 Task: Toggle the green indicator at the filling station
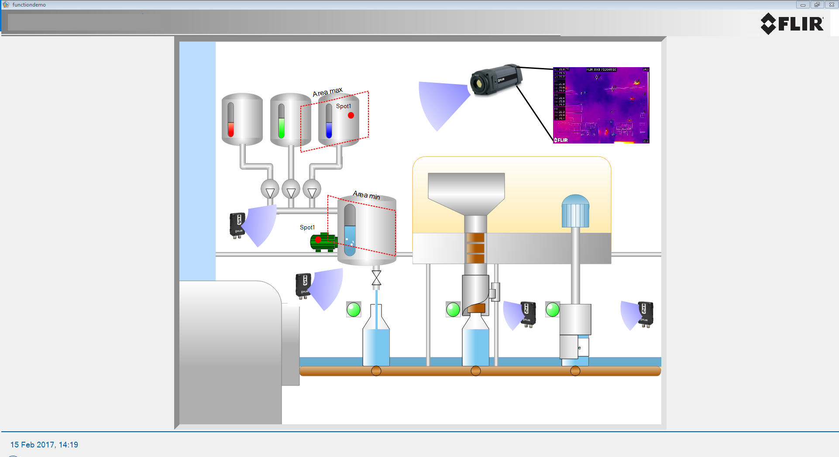click(x=453, y=310)
